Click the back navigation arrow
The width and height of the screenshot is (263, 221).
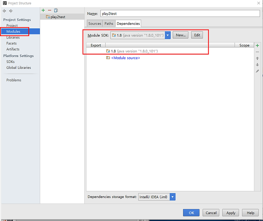click(x=4, y=11)
